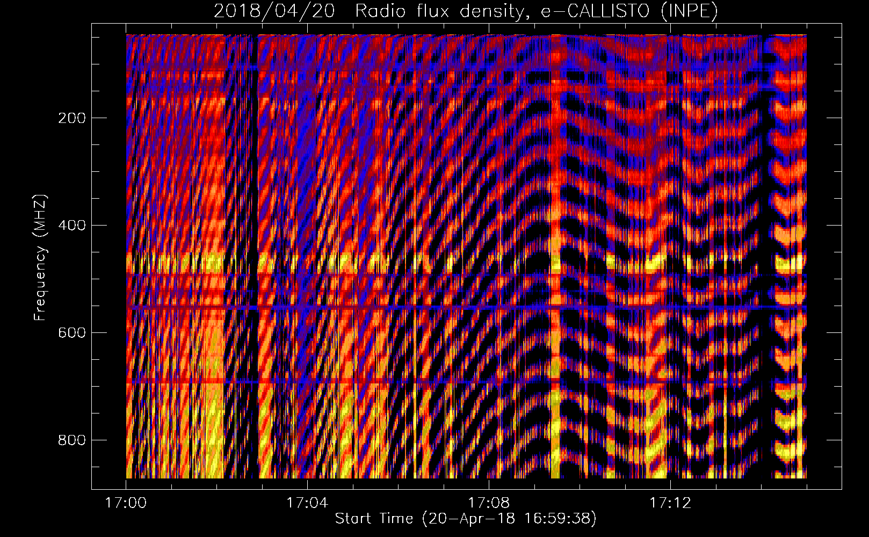
Task: Click the '800' frequency tick label
Action: click(72, 440)
